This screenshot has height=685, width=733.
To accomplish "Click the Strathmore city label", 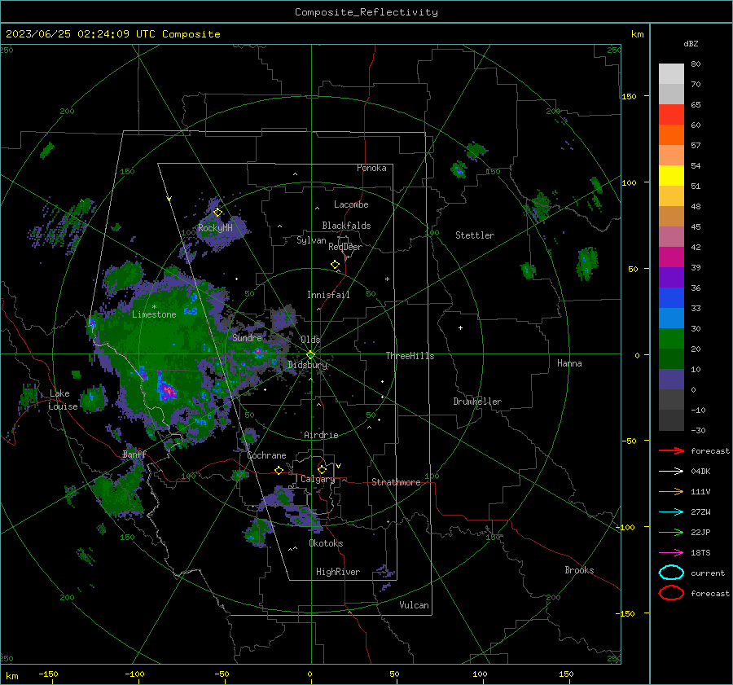I will [396, 482].
